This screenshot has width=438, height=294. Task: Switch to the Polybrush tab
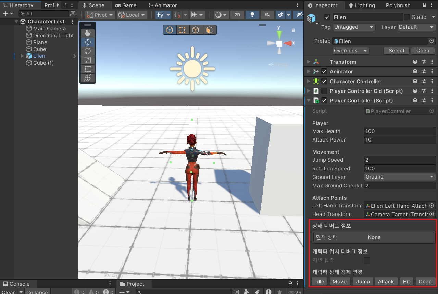coord(398,5)
